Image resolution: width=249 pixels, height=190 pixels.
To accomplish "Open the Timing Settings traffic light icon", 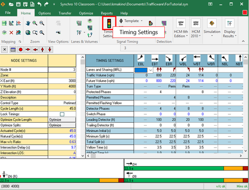I will pos(109,23).
